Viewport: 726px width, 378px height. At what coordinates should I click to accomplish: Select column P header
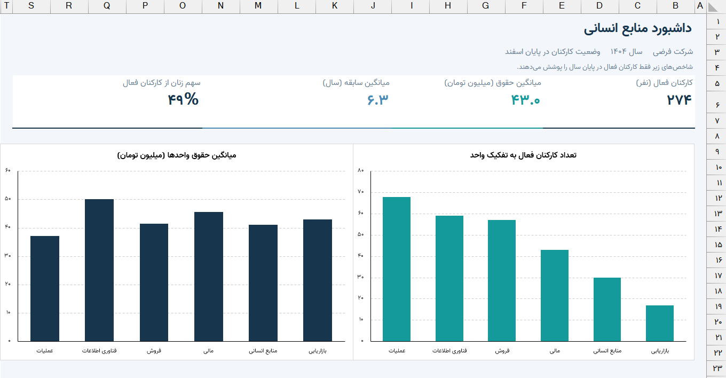coord(145,6)
